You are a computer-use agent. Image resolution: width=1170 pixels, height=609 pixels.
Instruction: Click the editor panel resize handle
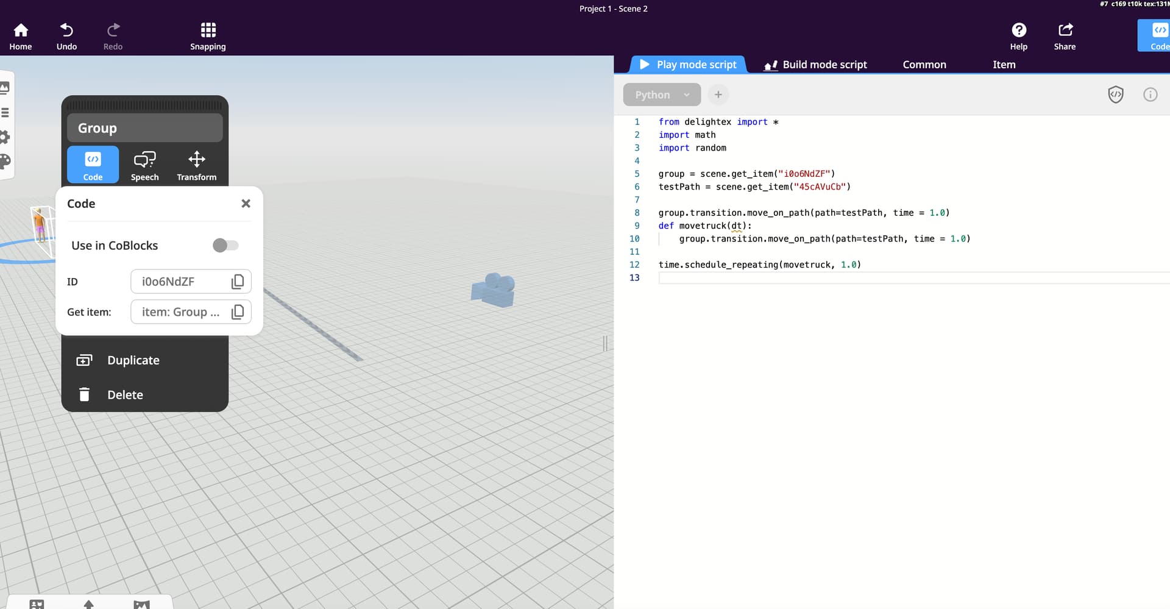605,344
